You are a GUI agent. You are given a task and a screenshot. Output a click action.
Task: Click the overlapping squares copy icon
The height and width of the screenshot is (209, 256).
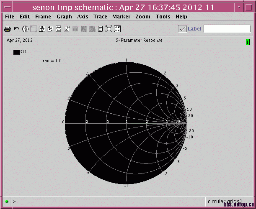pyautogui.click(x=50, y=29)
